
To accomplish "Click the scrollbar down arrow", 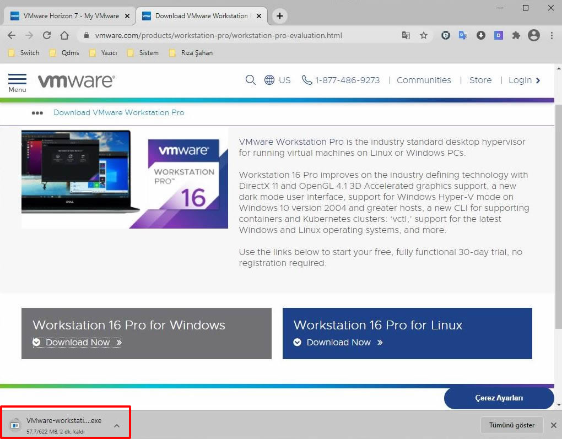I will tap(558, 405).
